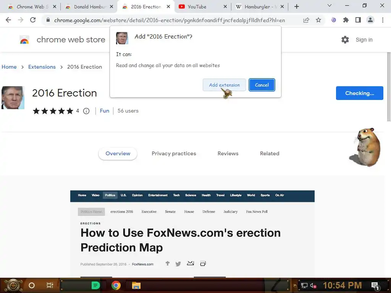
Task: Click the share page icon
Action: 306,20
